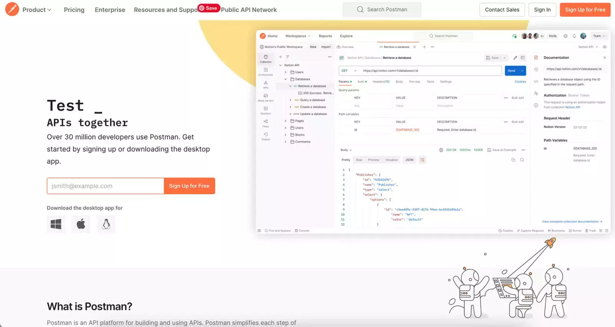Open Flows in the app preview sidebar
The width and height of the screenshot is (615, 327).
pos(266,123)
